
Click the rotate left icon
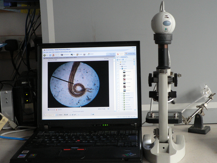click(x=65, y=115)
